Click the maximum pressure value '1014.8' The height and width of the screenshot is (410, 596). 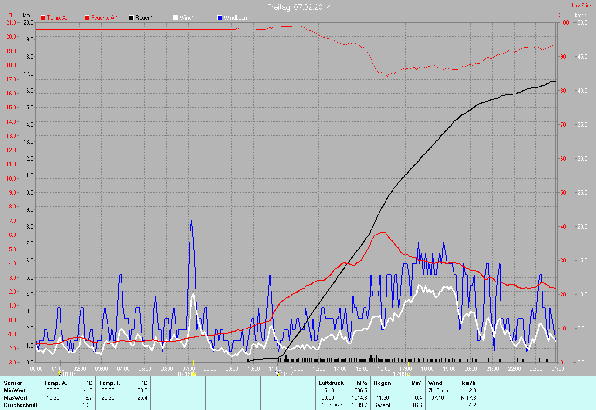(x=359, y=398)
